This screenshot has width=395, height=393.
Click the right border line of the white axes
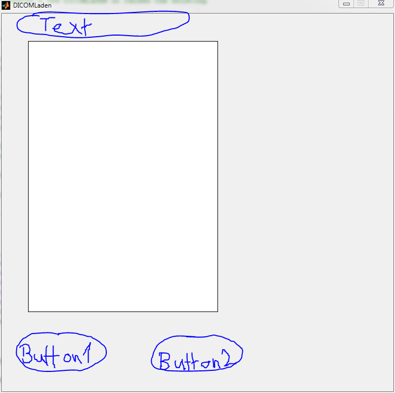(x=217, y=177)
